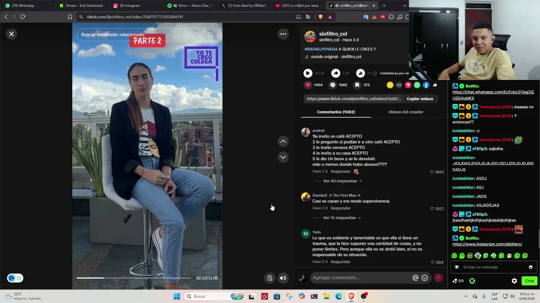Open the video more options menu
540x303 pixels.
point(283,34)
